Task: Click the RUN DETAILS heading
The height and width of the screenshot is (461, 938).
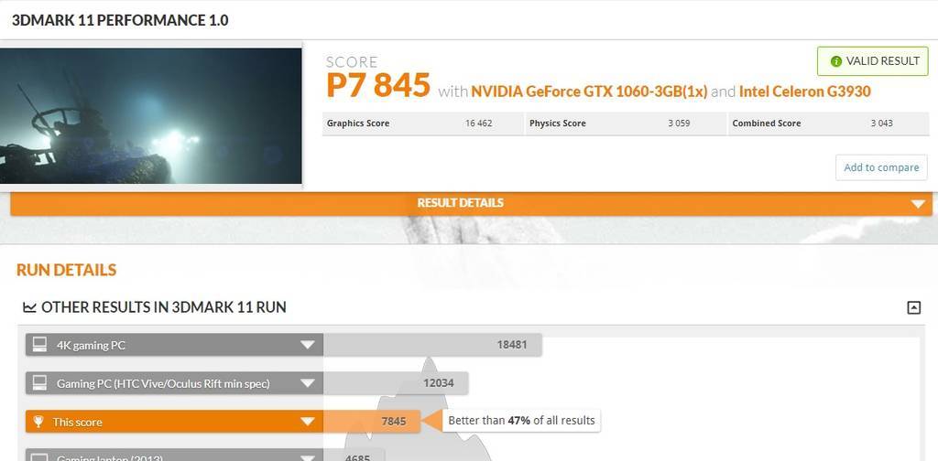Action: tap(66, 270)
